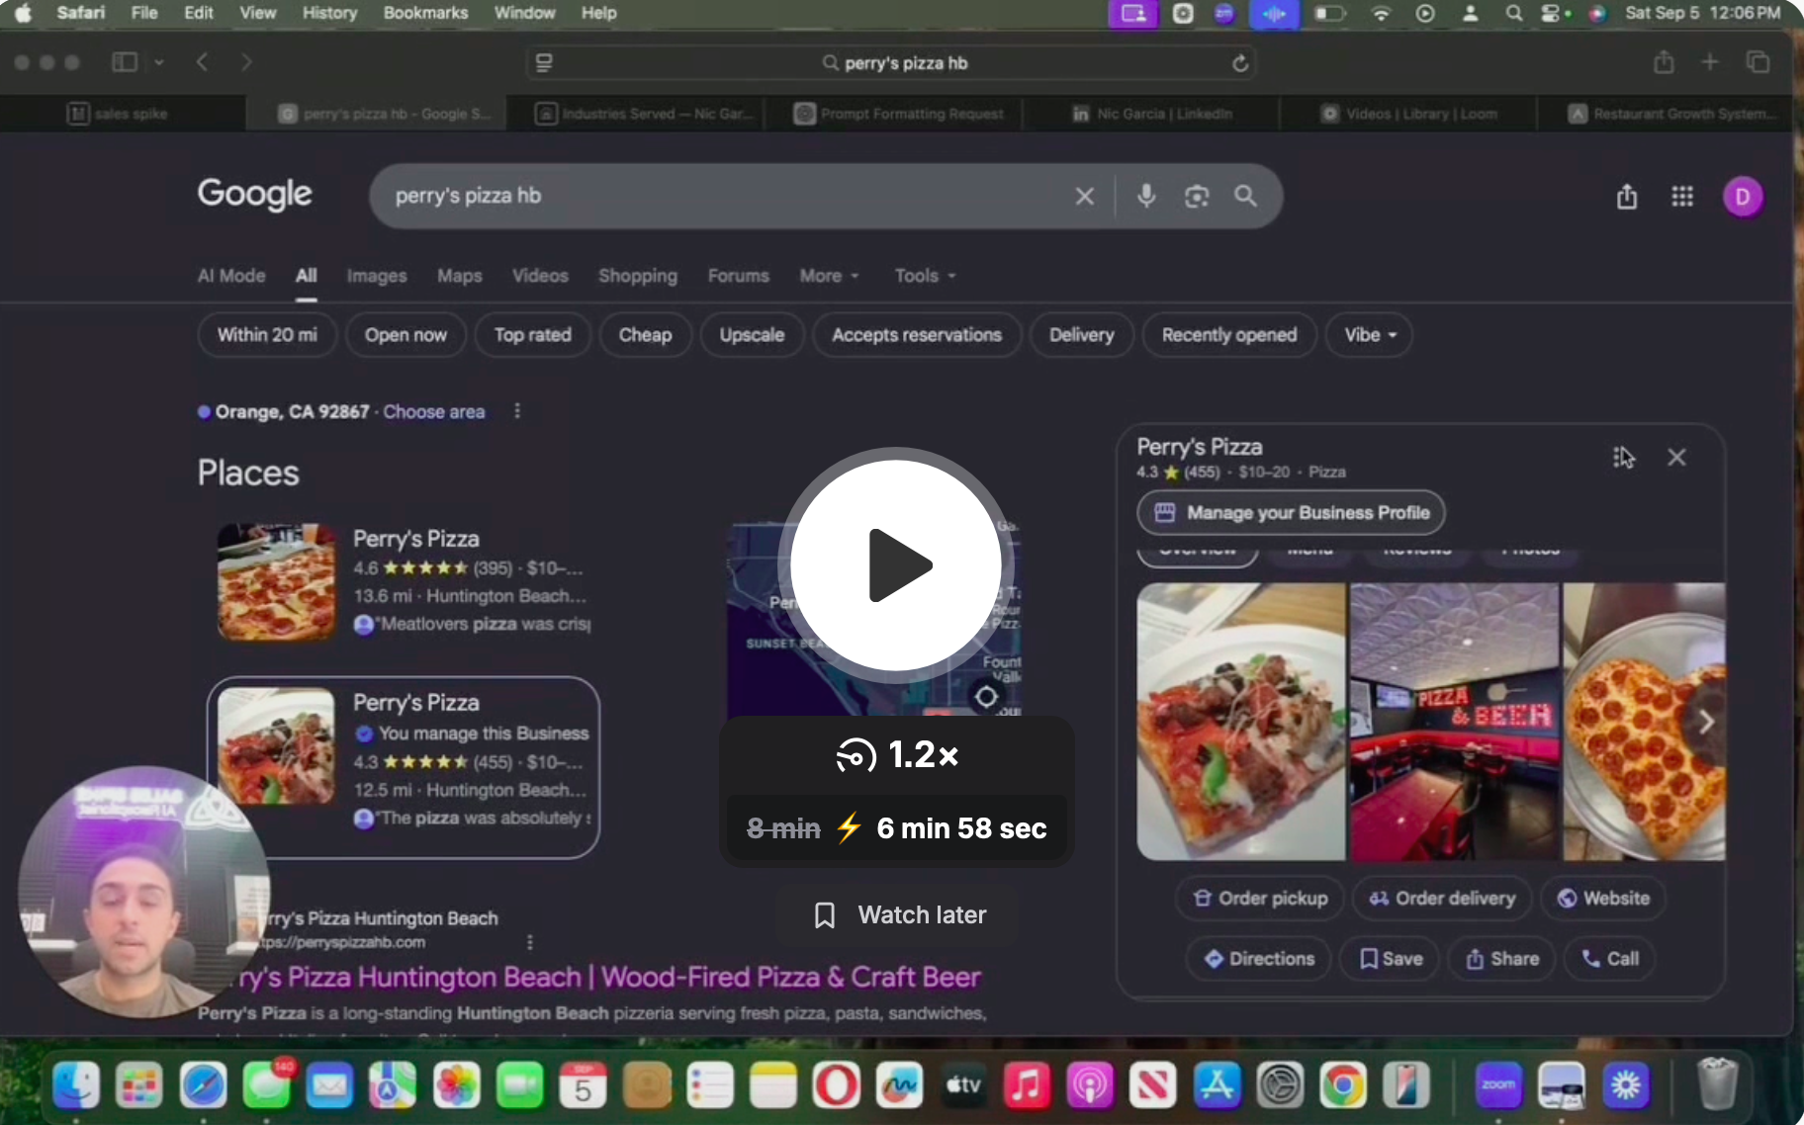Select the Forums search tab
This screenshot has height=1125, width=1804.
[x=739, y=276]
